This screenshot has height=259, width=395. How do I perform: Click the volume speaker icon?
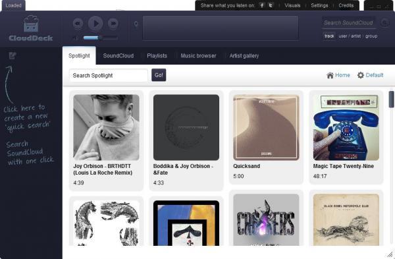[76, 38]
